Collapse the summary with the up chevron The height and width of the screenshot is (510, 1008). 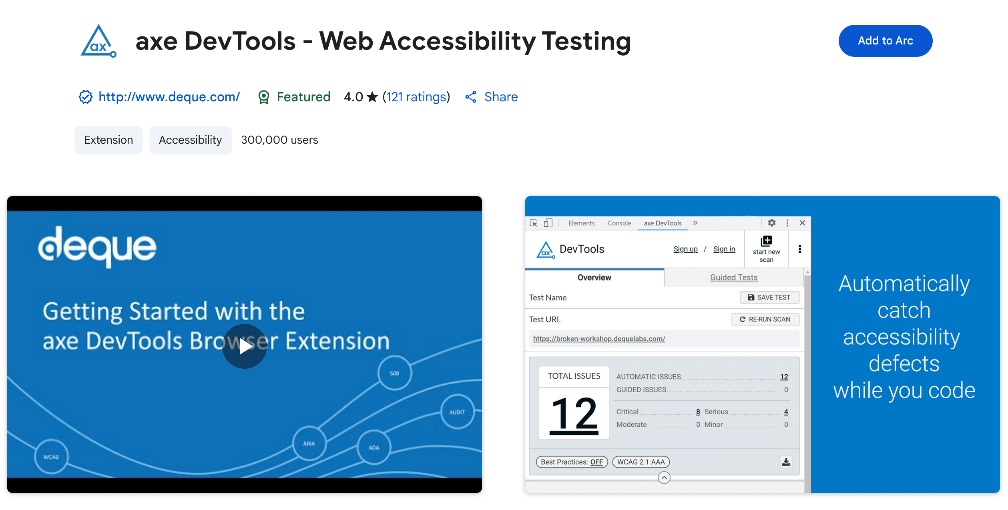pyautogui.click(x=664, y=478)
